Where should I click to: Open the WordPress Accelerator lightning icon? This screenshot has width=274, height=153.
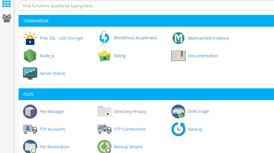104,38
